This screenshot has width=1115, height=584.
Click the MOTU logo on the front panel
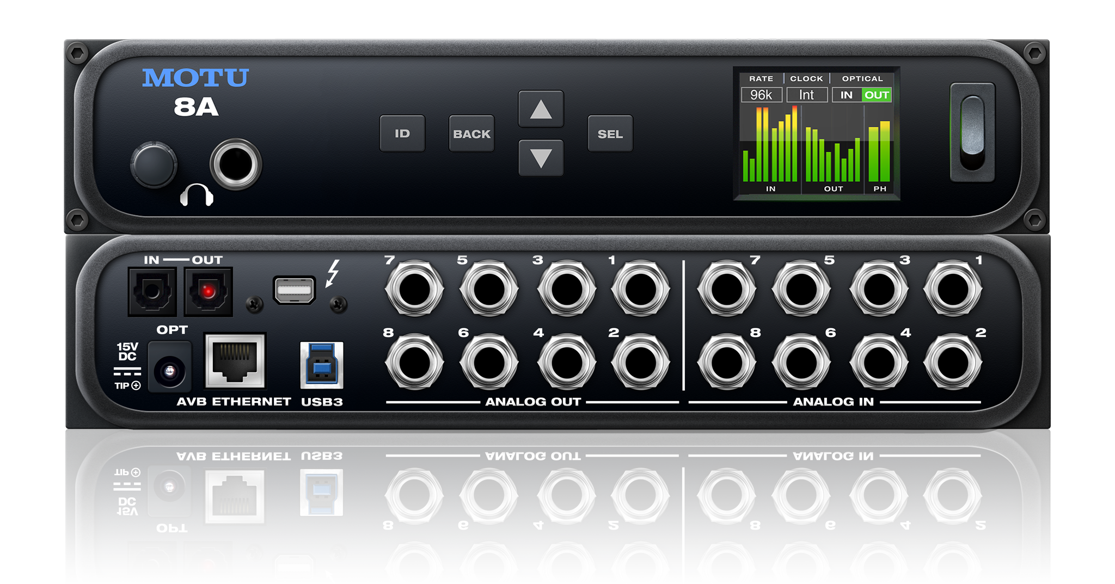[195, 78]
